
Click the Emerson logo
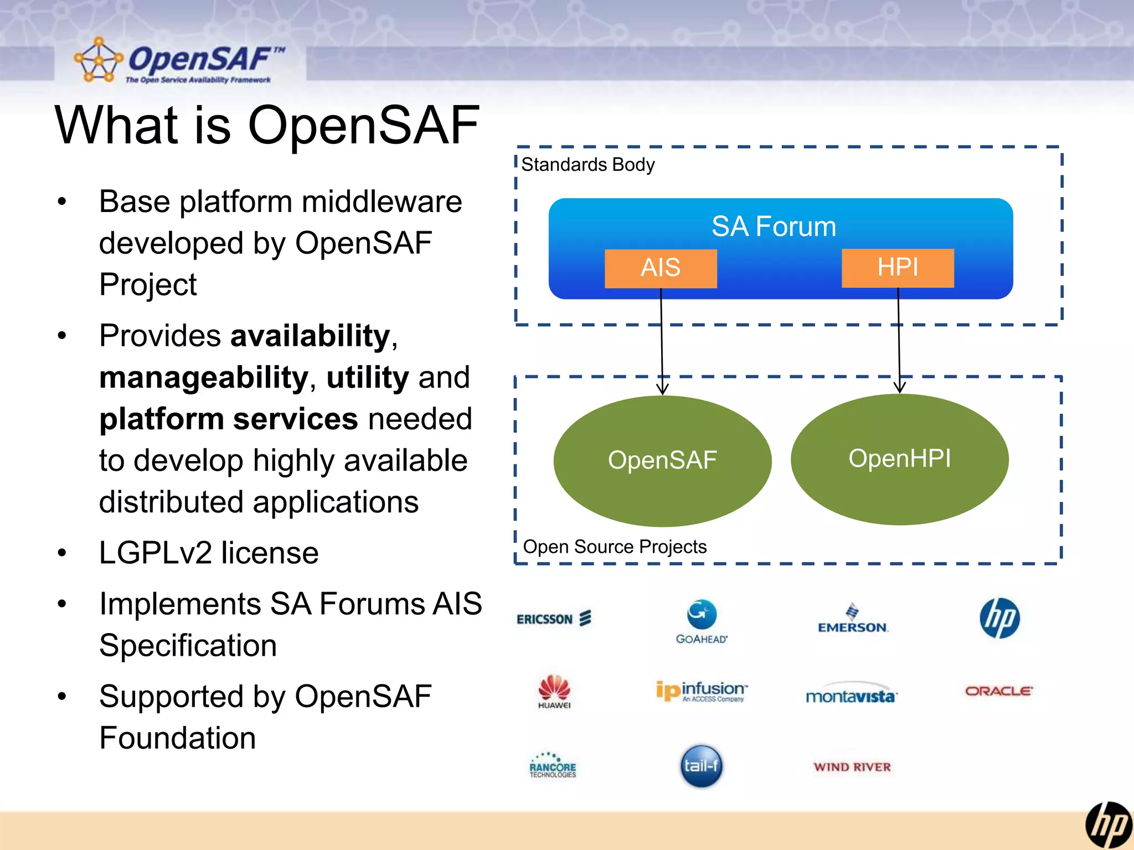pyautogui.click(x=853, y=619)
